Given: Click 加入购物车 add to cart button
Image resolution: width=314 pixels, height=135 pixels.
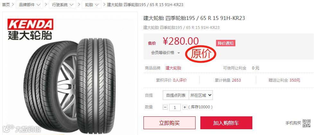Looking at the screenshot, I should (226, 123).
